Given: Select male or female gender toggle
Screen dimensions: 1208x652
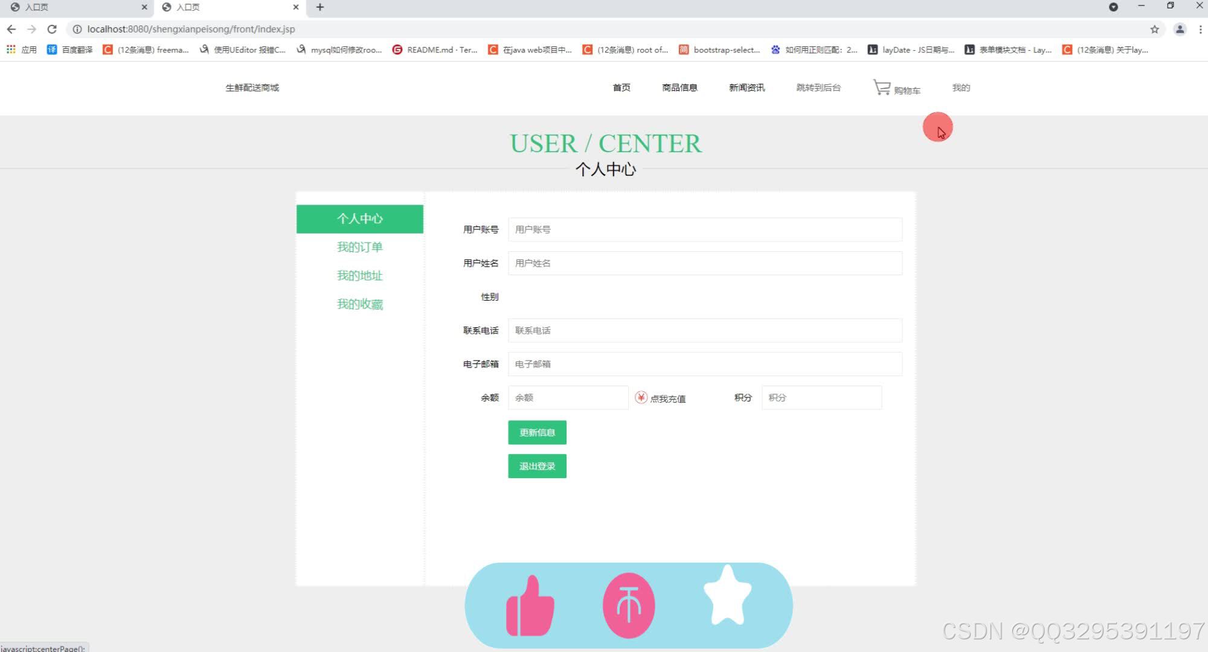Looking at the screenshot, I should tap(521, 296).
